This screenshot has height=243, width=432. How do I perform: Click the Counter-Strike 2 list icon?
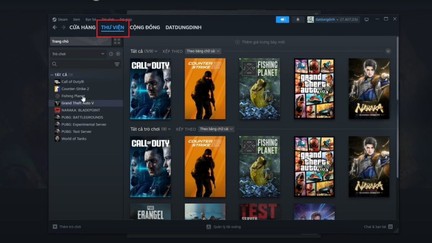coord(57,89)
